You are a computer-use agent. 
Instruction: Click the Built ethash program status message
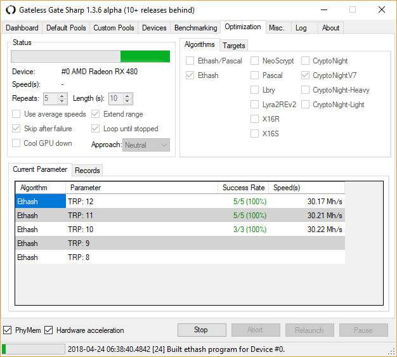pyautogui.click(x=176, y=349)
